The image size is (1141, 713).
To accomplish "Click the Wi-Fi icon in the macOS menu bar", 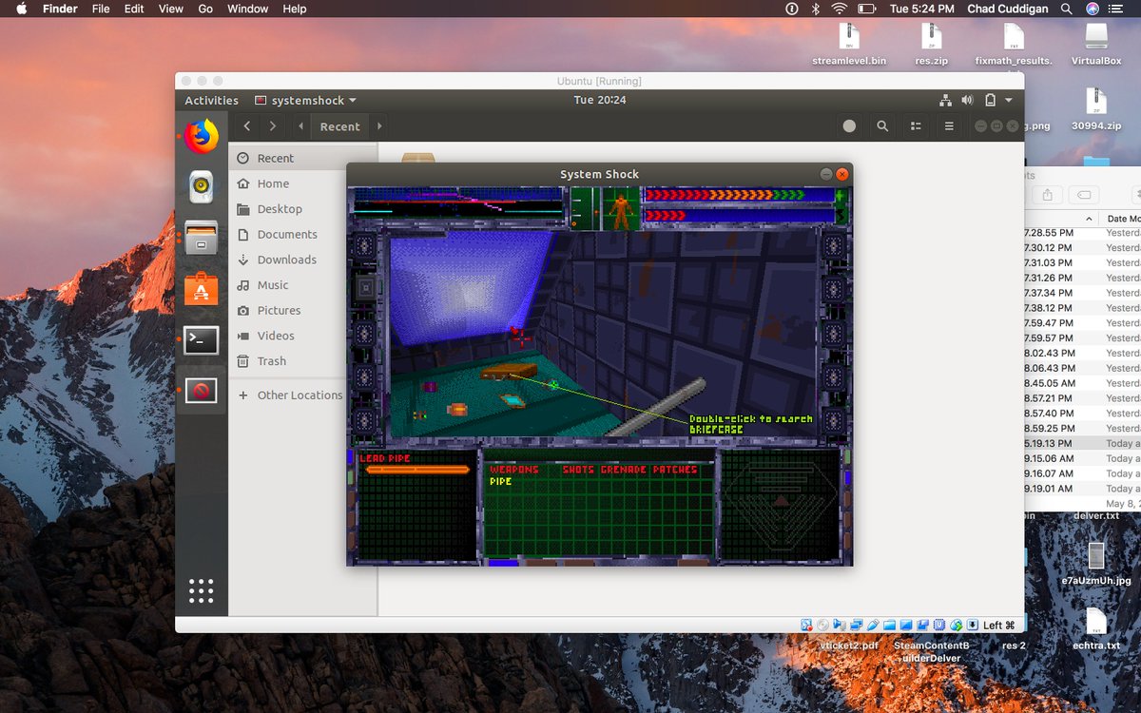I will click(x=839, y=9).
